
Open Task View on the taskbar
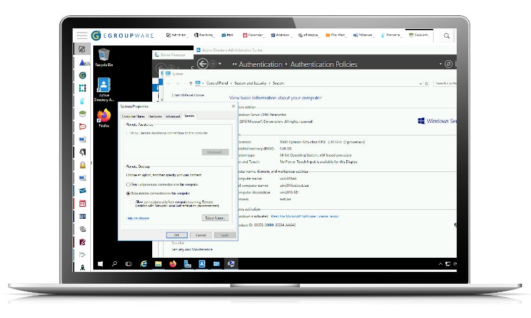point(129,264)
